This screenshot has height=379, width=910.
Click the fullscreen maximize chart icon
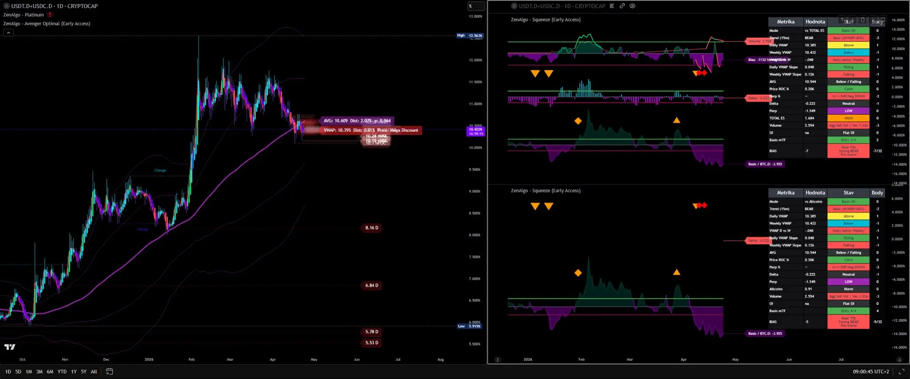[x=901, y=371]
